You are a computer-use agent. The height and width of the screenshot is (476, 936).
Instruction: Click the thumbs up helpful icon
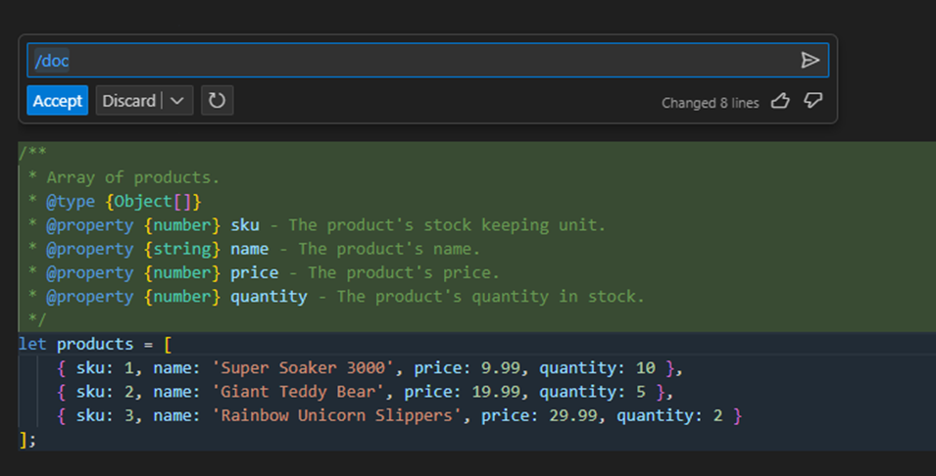pos(780,101)
